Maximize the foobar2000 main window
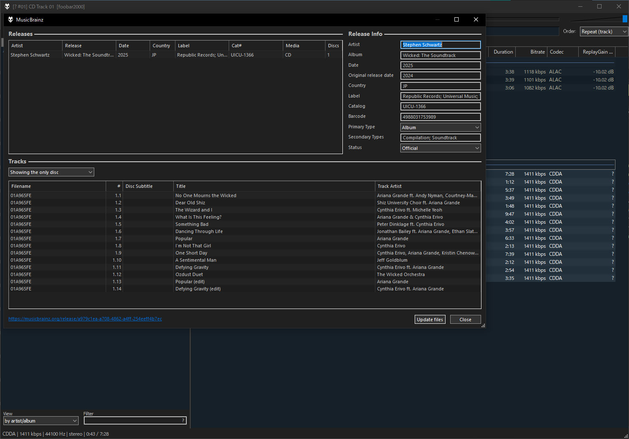 pyautogui.click(x=599, y=6)
